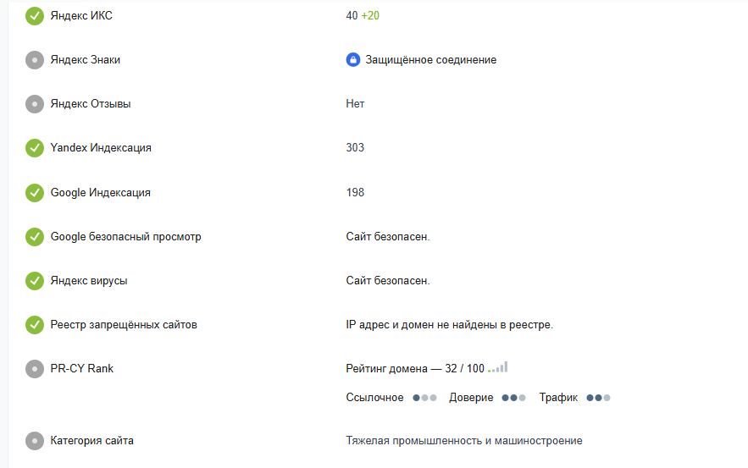Image resolution: width=748 pixels, height=468 pixels.
Task: Click the blue lock icon for Защищённое соединение
Action: pos(353,60)
